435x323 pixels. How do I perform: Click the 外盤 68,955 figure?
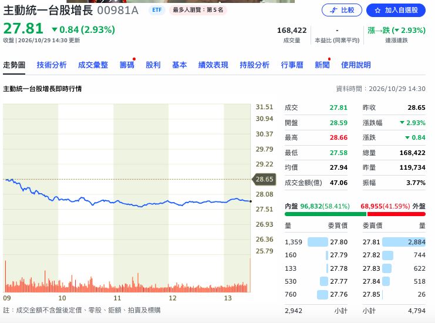pyautogui.click(x=372, y=206)
